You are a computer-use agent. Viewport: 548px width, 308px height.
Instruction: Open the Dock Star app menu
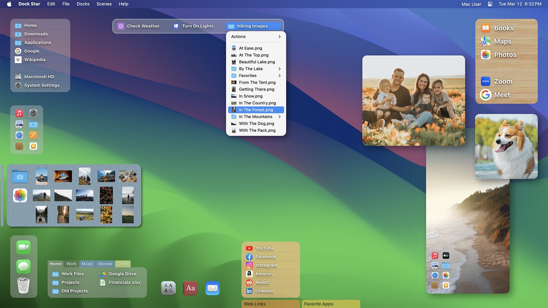coord(29,4)
